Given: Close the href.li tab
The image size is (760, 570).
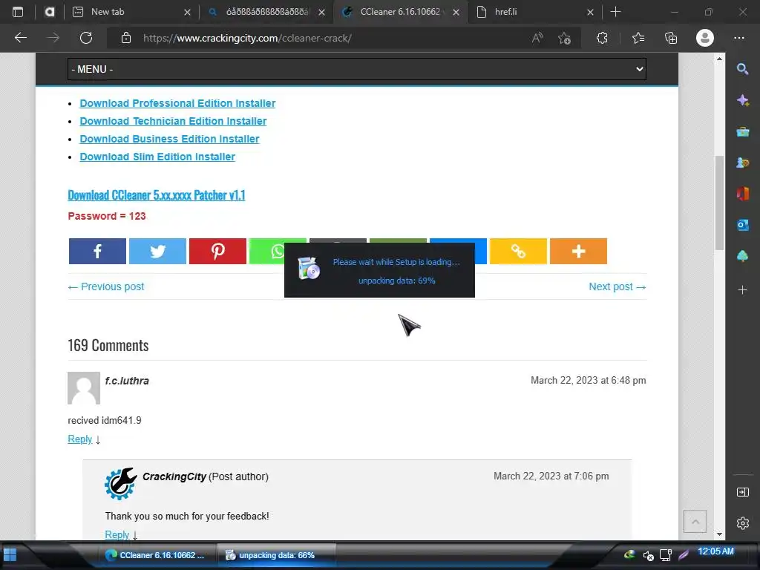Looking at the screenshot, I should click(590, 12).
